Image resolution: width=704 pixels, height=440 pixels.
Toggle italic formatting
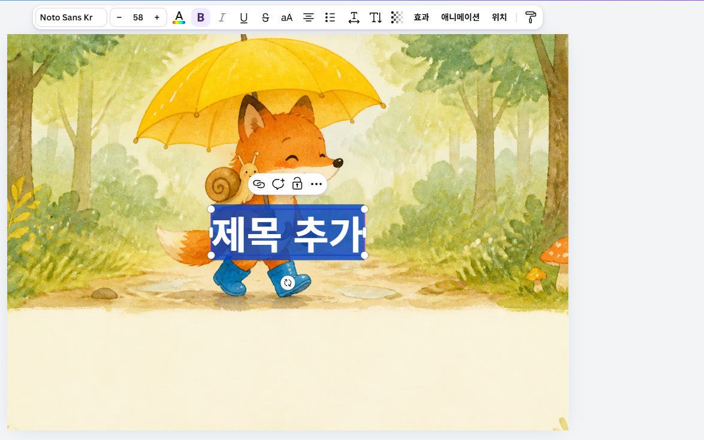coord(222,17)
